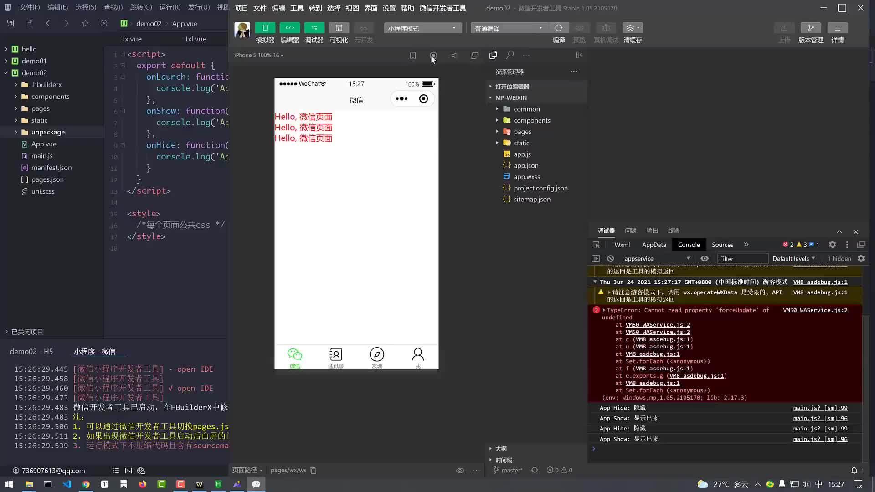
Task: Close the debugger panel with X
Action: pyautogui.click(x=856, y=231)
